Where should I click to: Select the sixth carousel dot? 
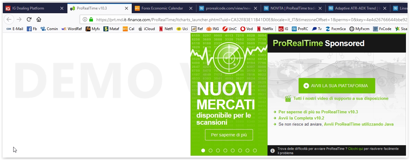pos(240,150)
